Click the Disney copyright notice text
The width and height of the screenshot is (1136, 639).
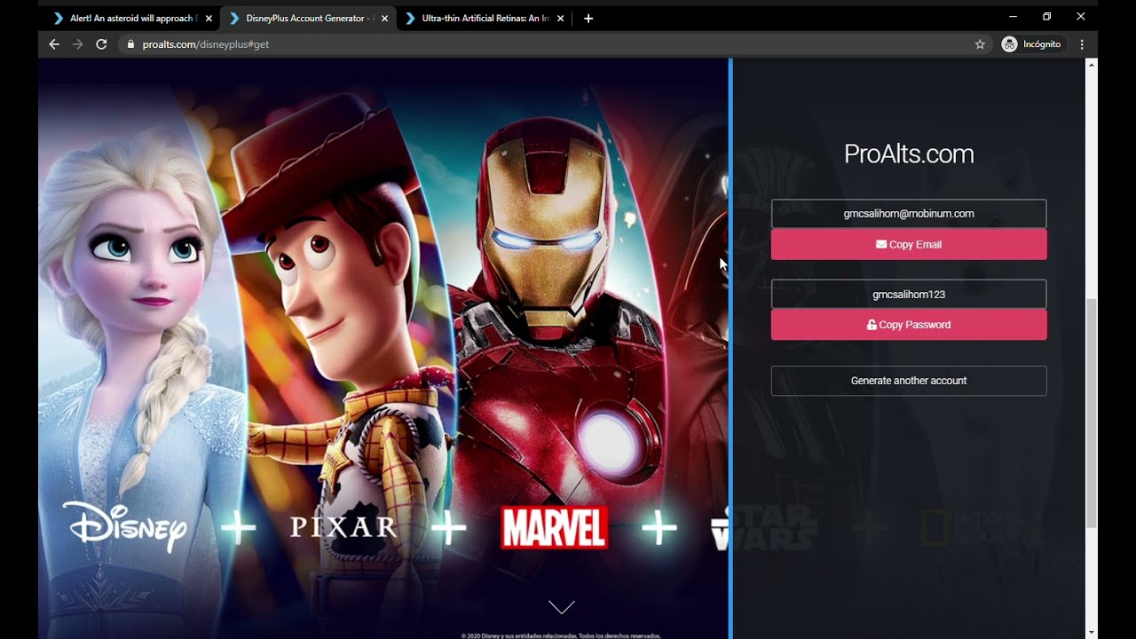(x=561, y=635)
